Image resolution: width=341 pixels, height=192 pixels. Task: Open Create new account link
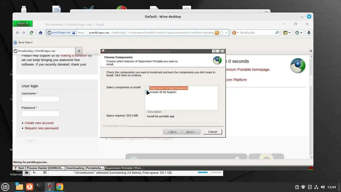[39, 123]
